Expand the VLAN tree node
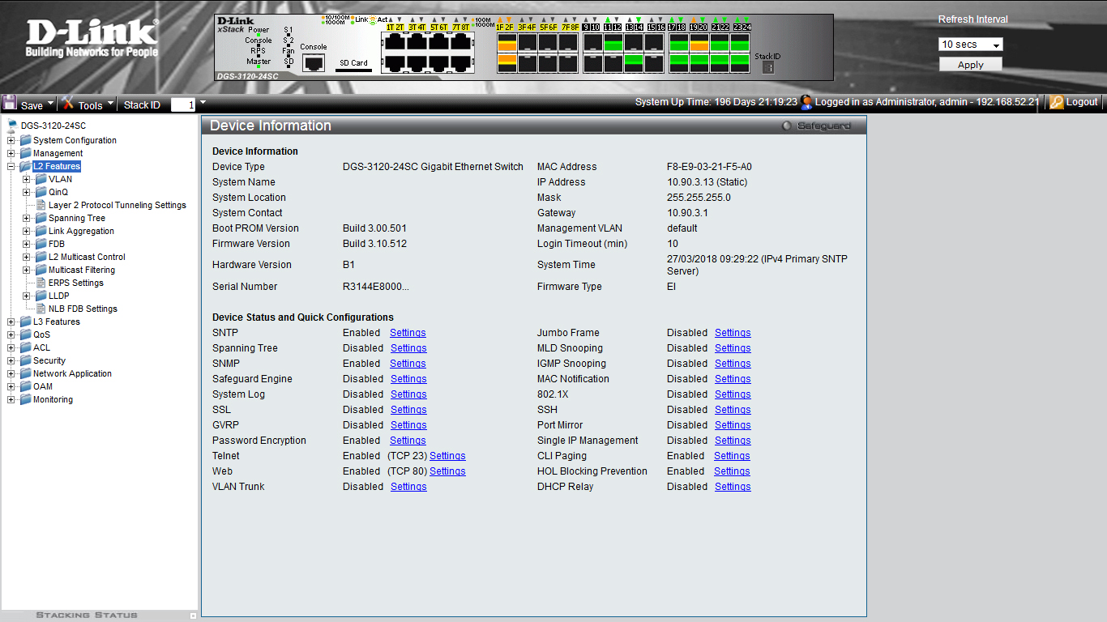The height and width of the screenshot is (622, 1107). click(x=27, y=179)
